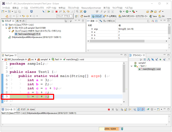Viewport: 172px width, 132px height.
Task: Click the Open Perspective icon
Action: coord(76,16)
